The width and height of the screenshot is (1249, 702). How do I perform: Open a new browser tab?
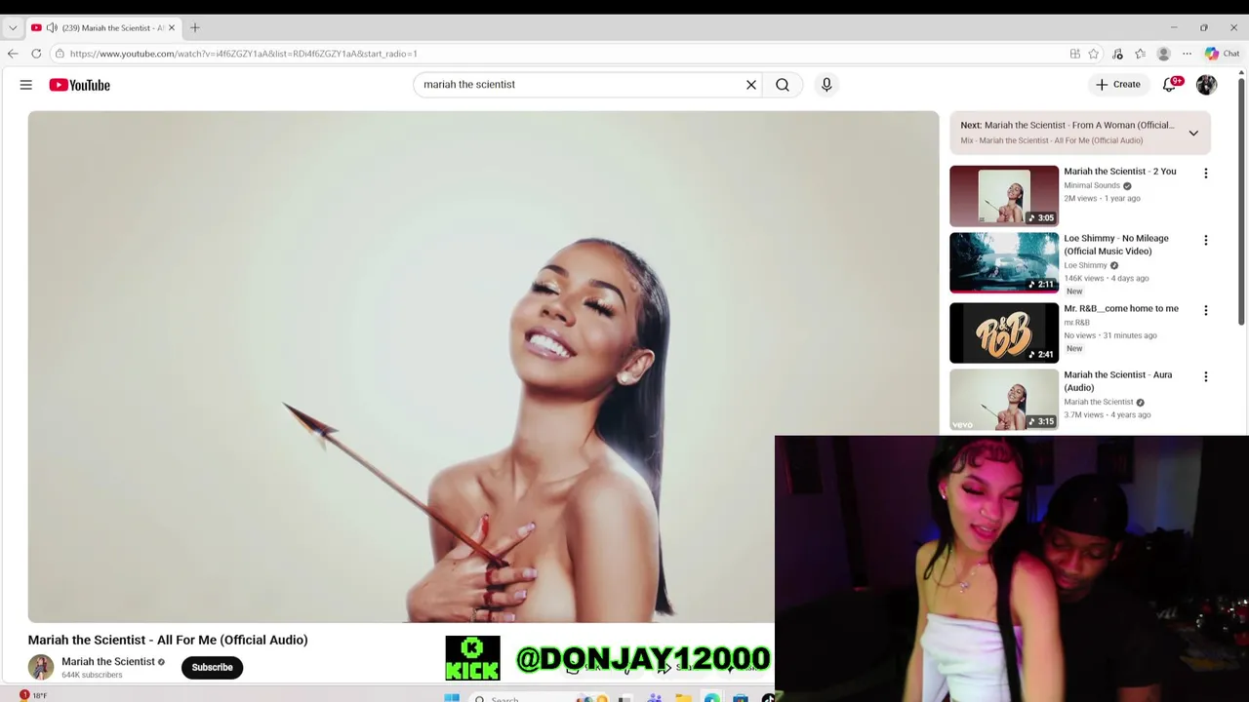click(195, 27)
